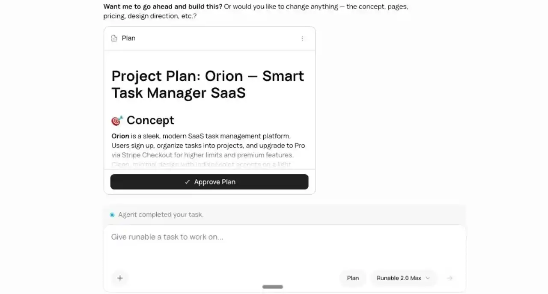Switch to the Plan card header tab

pyautogui.click(x=128, y=38)
